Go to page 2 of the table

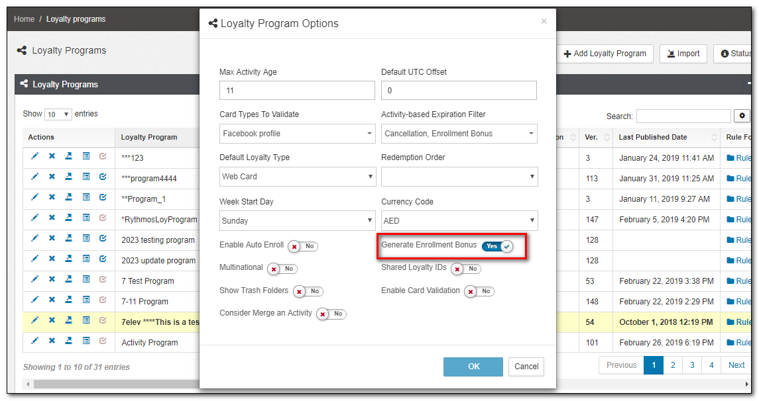pyautogui.click(x=673, y=365)
